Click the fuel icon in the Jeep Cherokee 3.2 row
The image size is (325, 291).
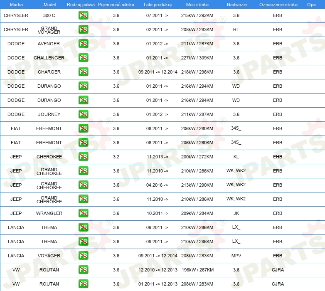click(x=83, y=157)
